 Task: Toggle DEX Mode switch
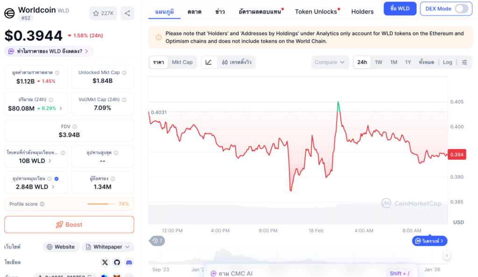point(461,9)
